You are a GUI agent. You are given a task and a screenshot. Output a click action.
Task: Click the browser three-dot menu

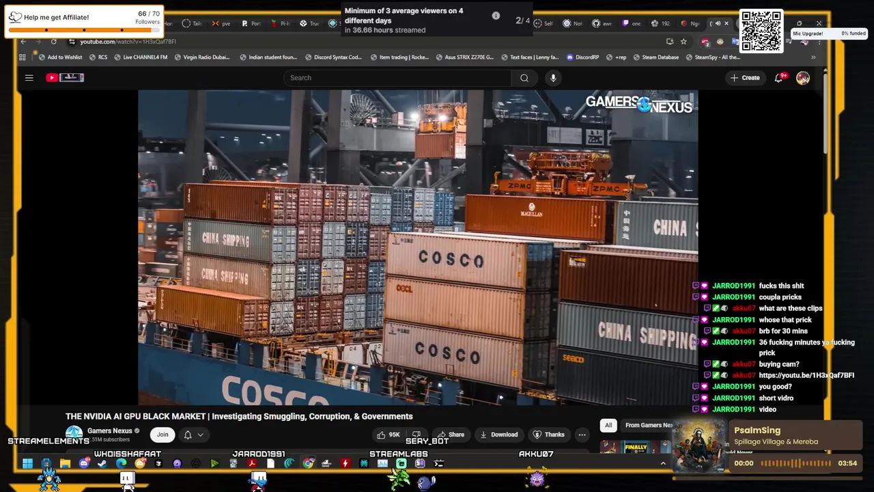[819, 42]
